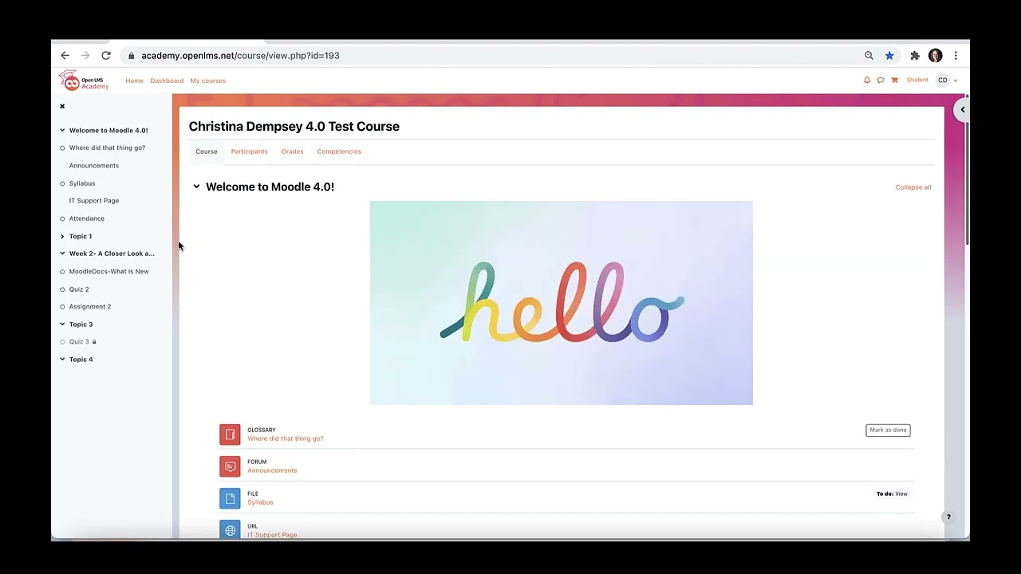Click the CD user initials avatar
This screenshot has height=574, width=1021.
click(x=943, y=80)
